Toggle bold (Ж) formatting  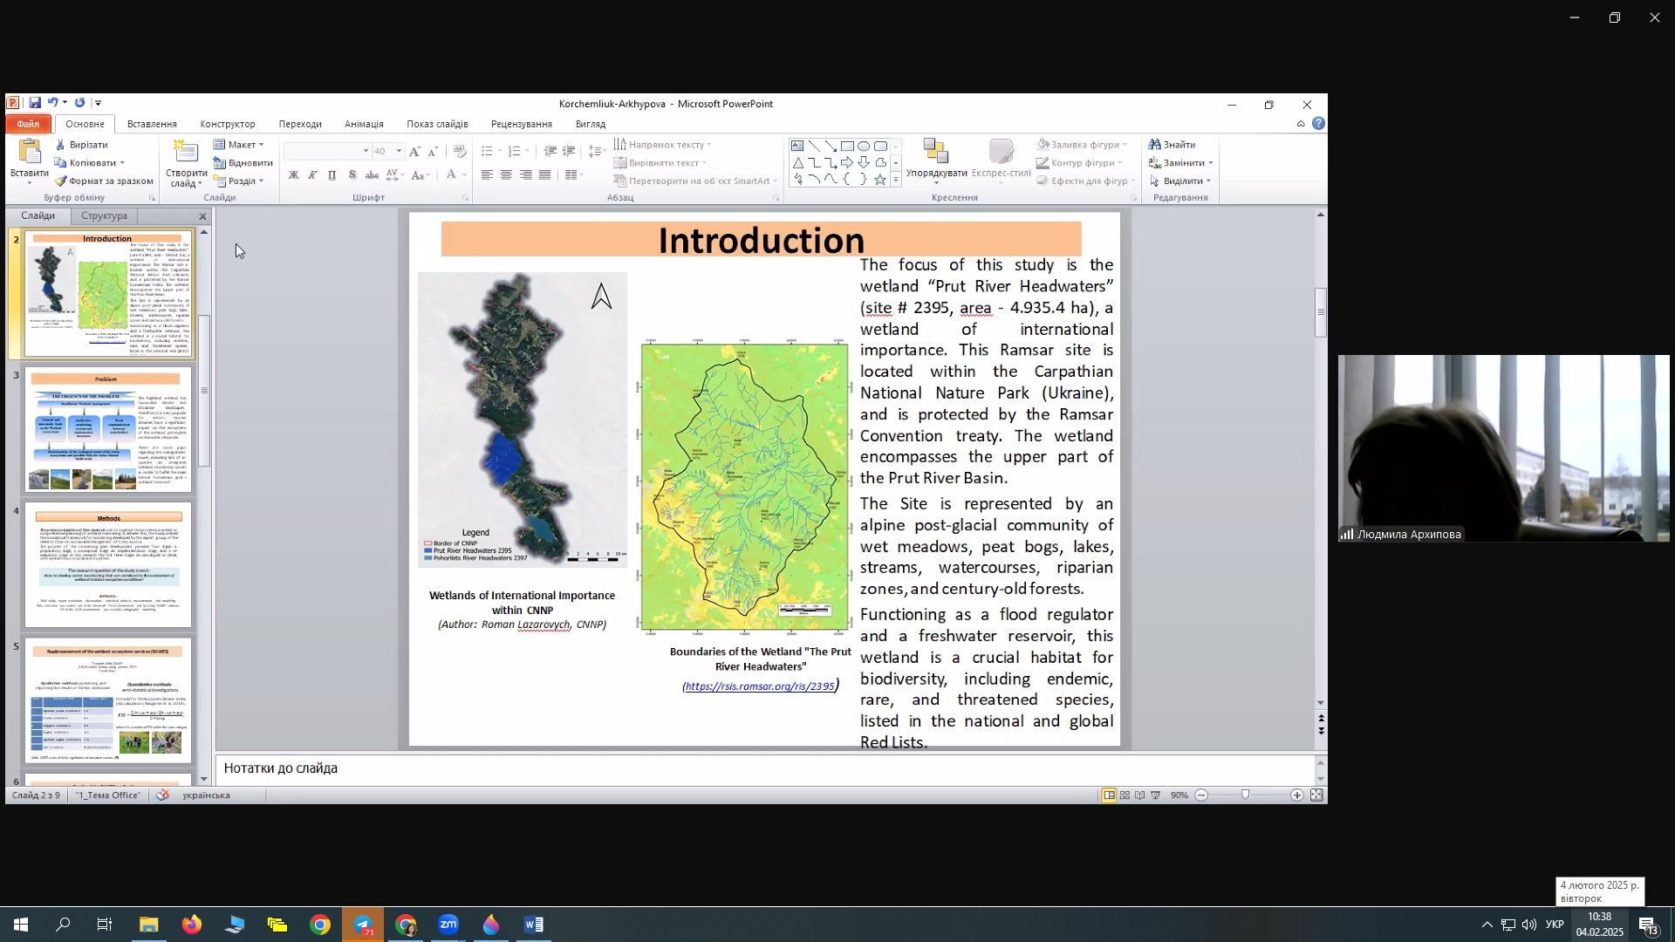coord(294,175)
